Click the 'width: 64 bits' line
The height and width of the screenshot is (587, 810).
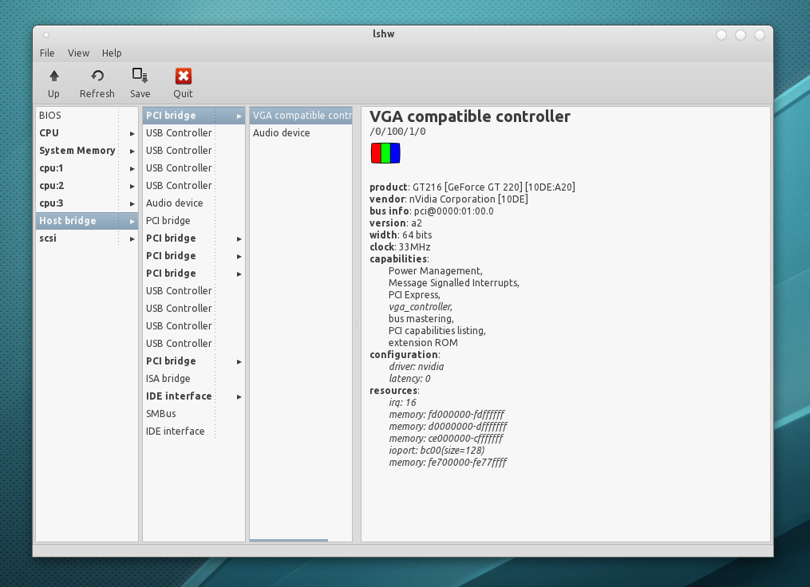click(401, 235)
